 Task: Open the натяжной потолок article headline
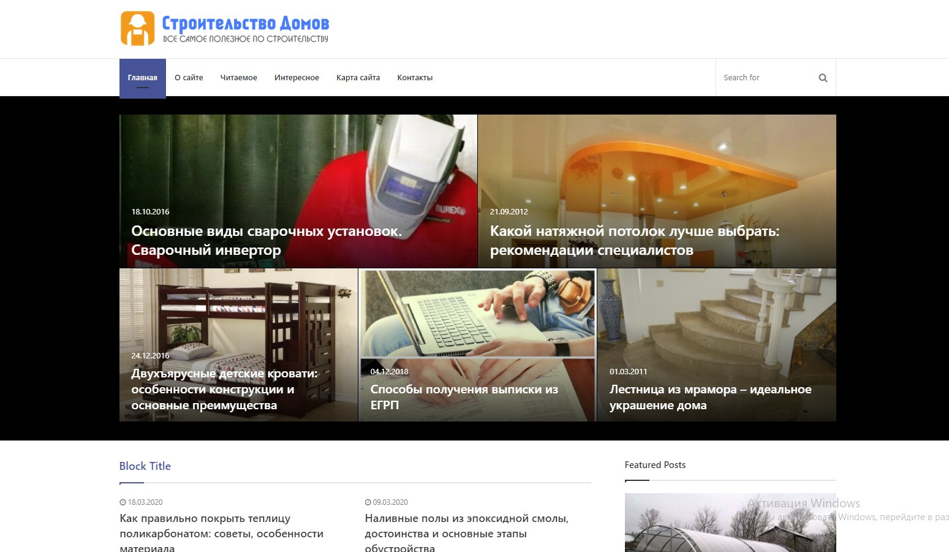point(635,241)
